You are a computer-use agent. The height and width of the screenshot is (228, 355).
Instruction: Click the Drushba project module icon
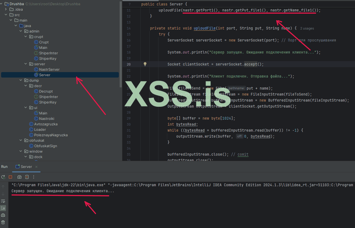point(7,4)
